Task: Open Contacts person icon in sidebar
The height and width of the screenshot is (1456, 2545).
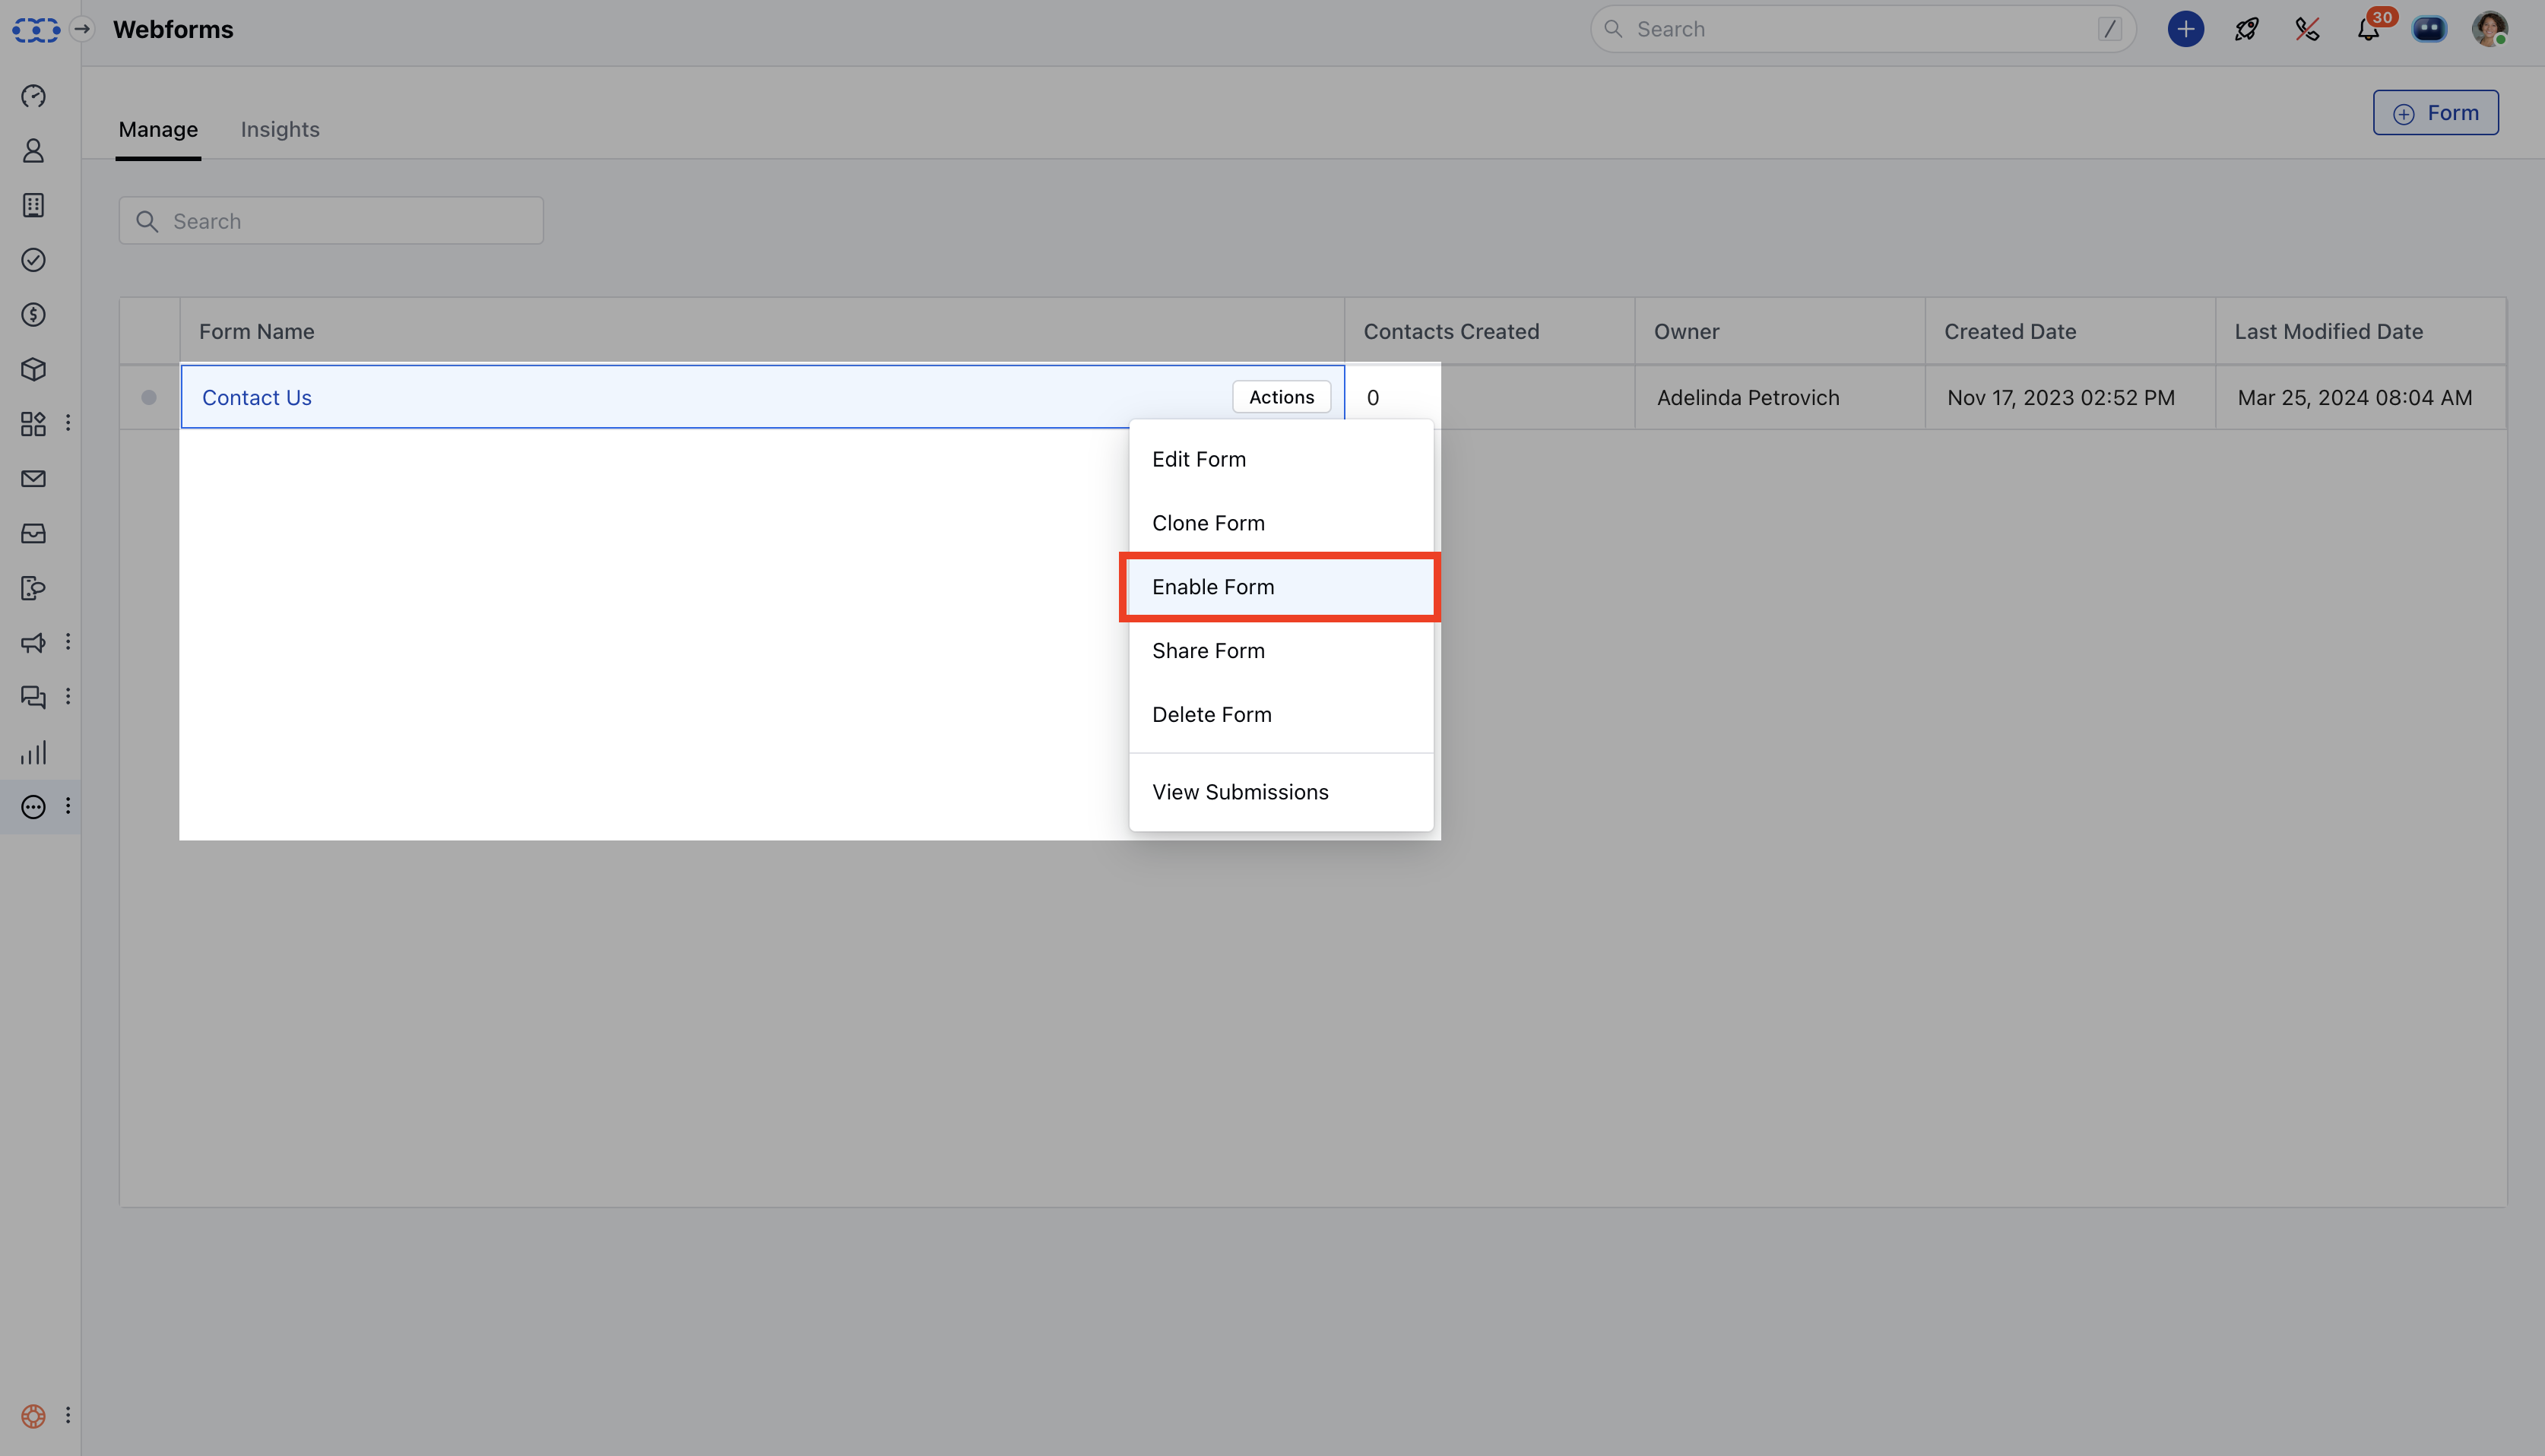Action: pyautogui.click(x=33, y=151)
